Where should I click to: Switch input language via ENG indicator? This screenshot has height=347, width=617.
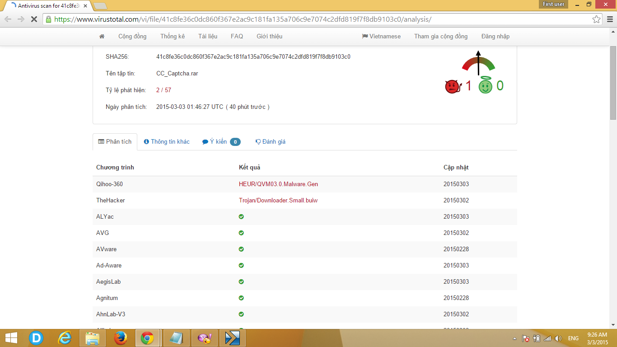point(573,338)
